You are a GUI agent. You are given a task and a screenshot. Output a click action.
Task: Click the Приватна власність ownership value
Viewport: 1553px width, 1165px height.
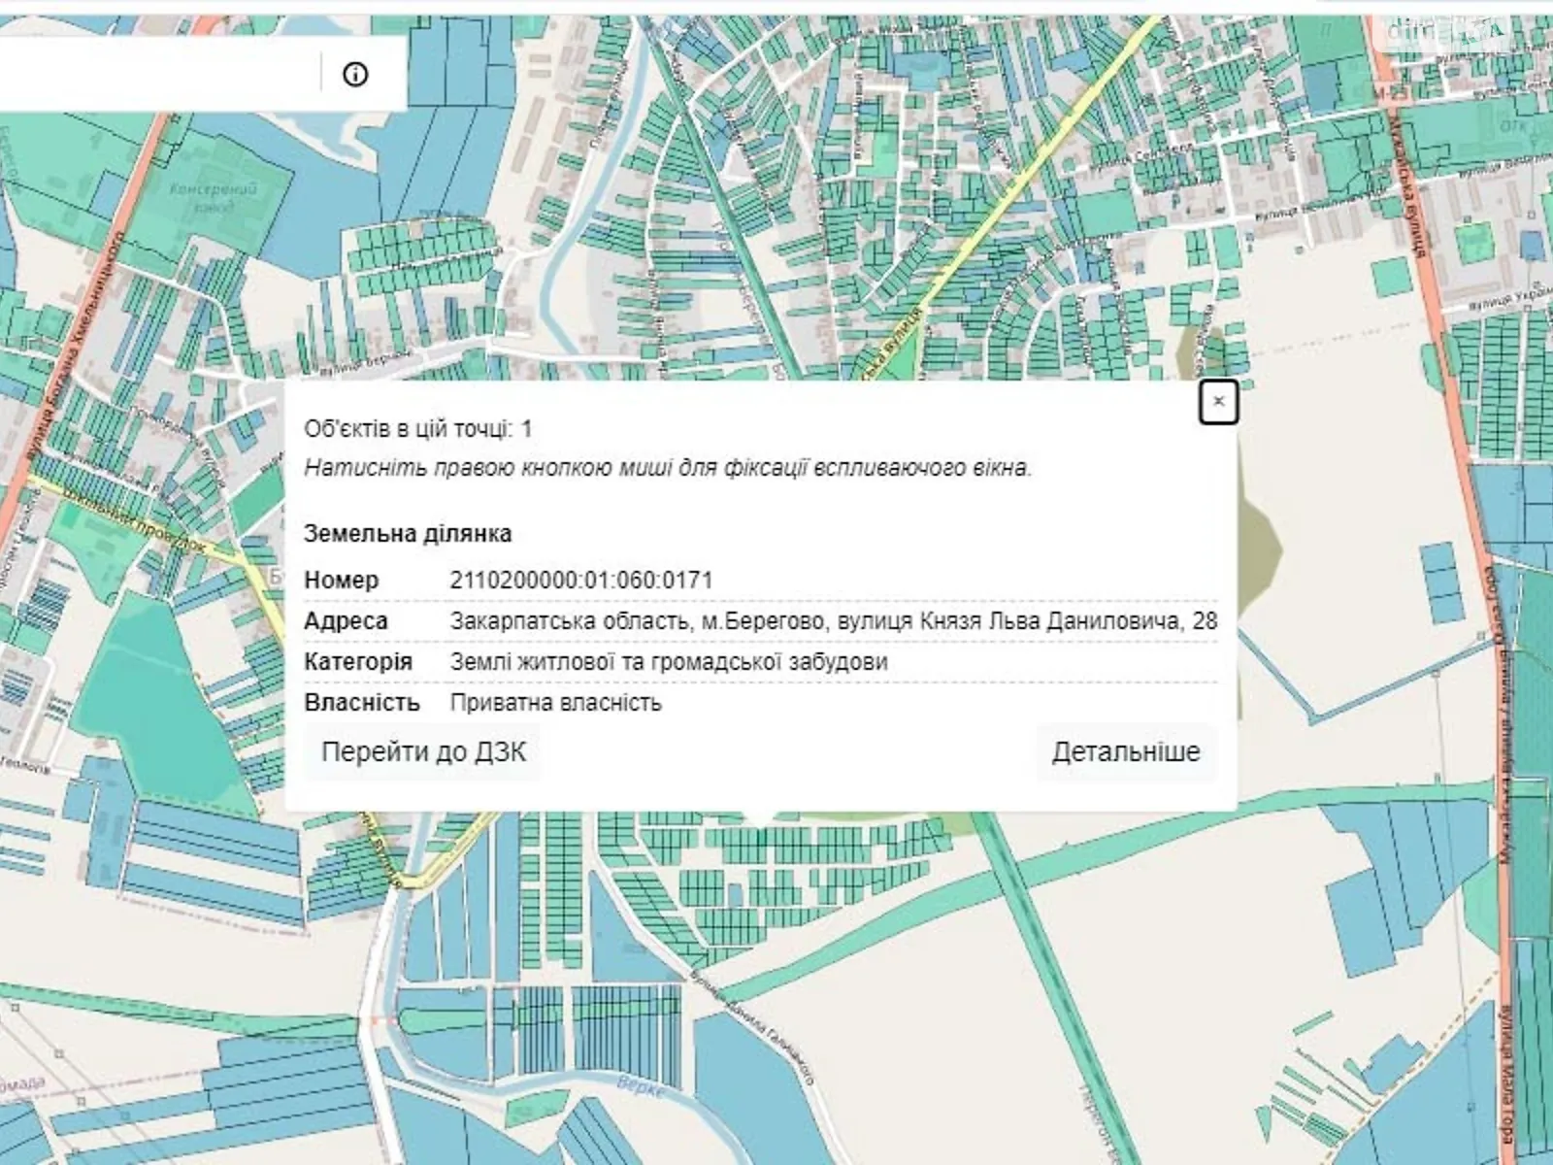(555, 703)
